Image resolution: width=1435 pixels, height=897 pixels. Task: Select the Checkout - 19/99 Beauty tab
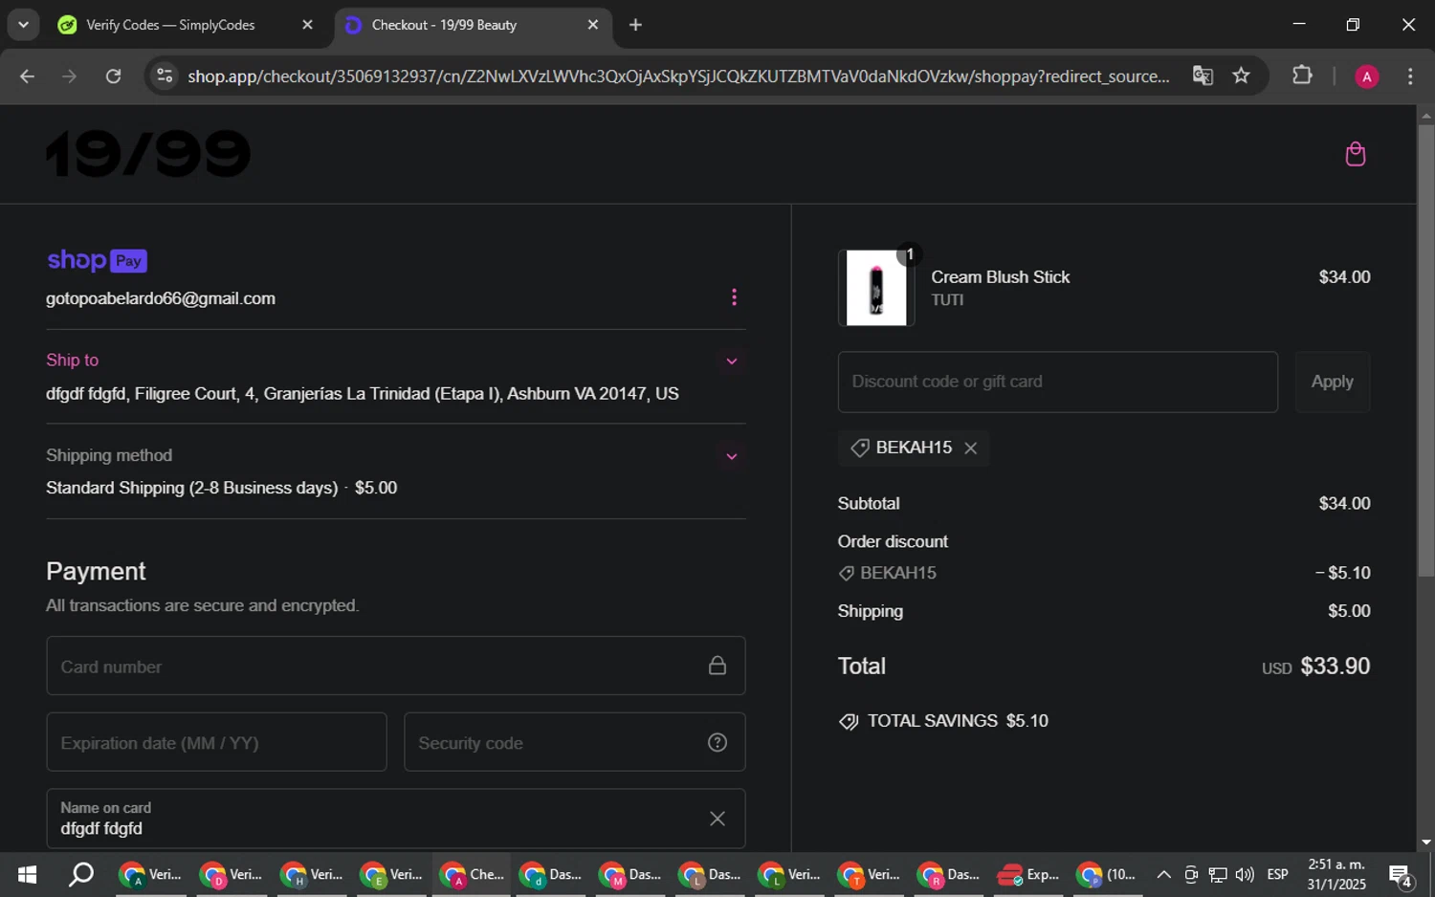pos(474,25)
